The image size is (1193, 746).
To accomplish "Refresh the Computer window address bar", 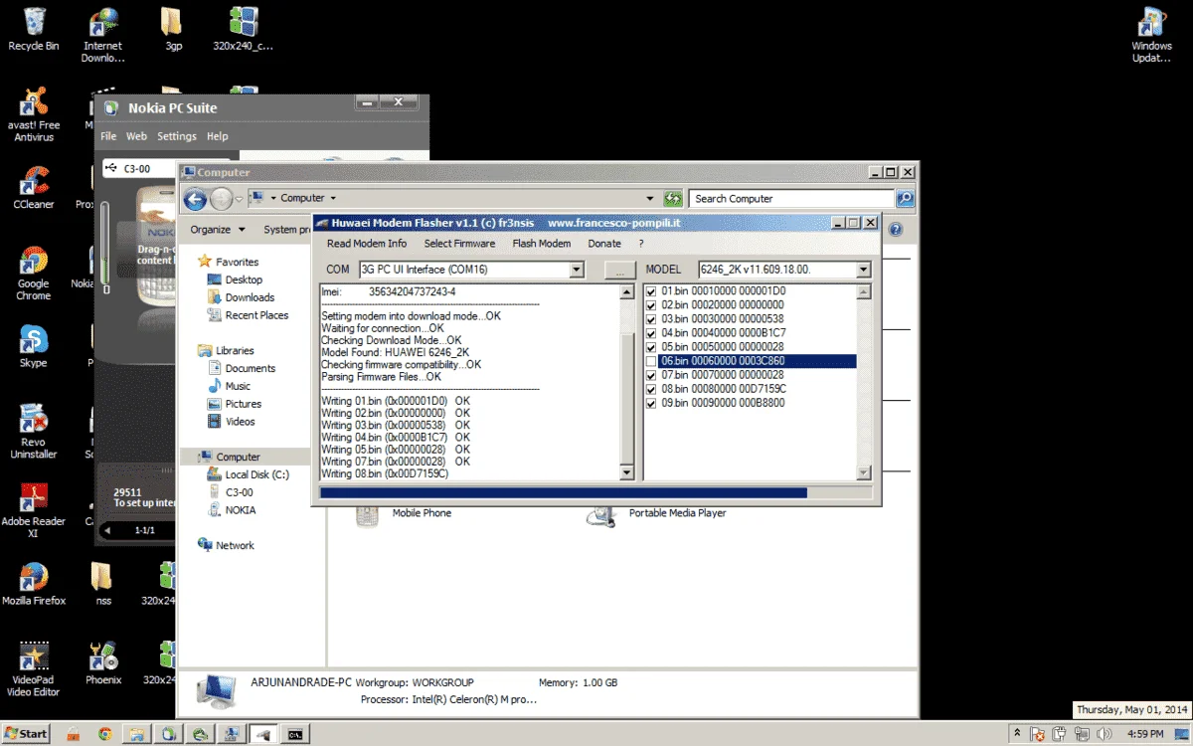I will pyautogui.click(x=673, y=199).
